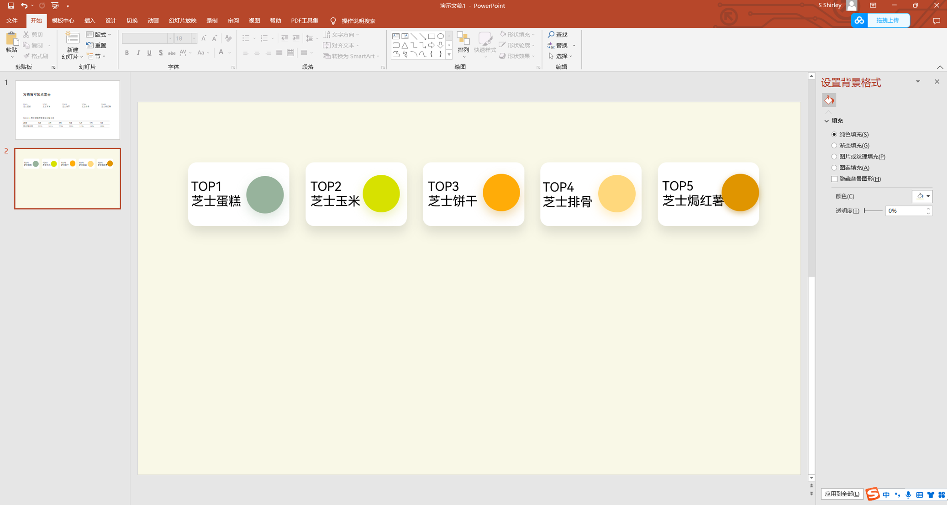Enable hide background graphics checkbox
The height and width of the screenshot is (505, 948).
tap(834, 179)
